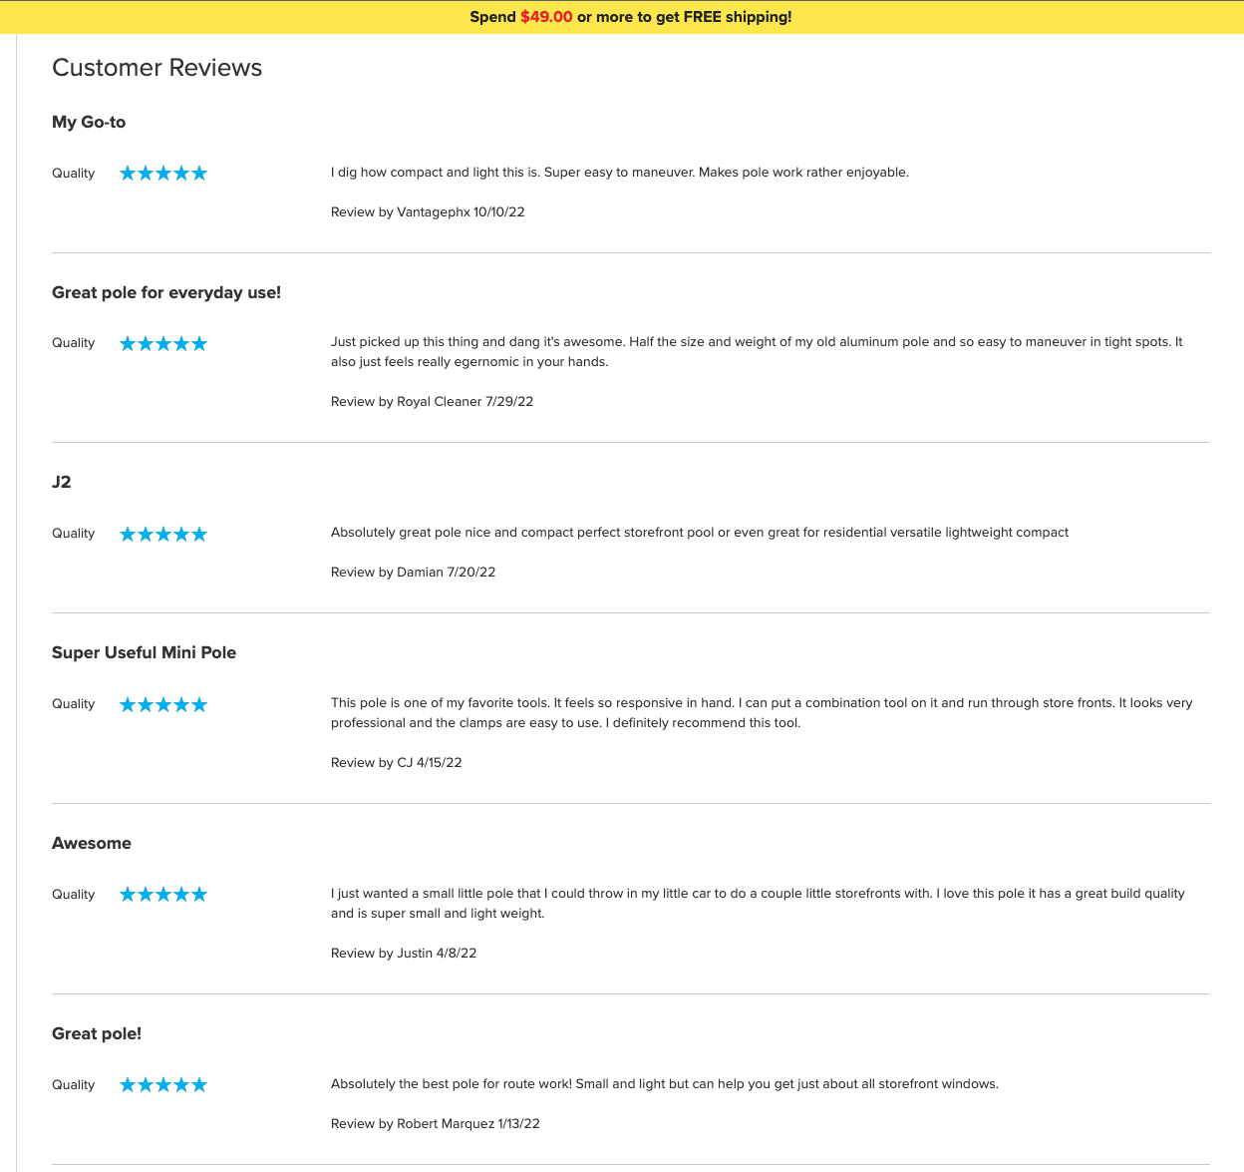This screenshot has width=1244, height=1172.
Task: Click the star rating for the Awesome review
Action: click(163, 895)
